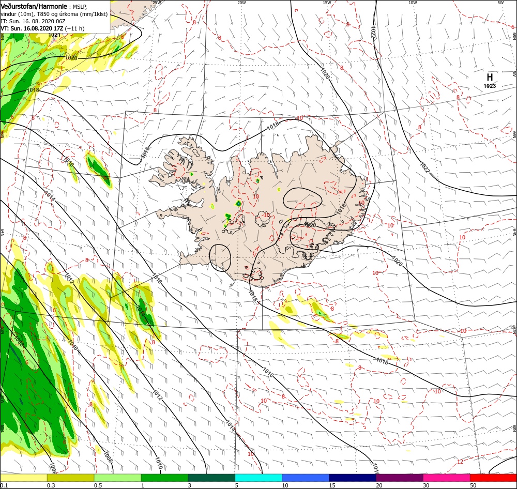Click the olive 0.3–0.5 legend swatch
Image resolution: width=517 pixels, height=489 pixels.
coord(70,478)
